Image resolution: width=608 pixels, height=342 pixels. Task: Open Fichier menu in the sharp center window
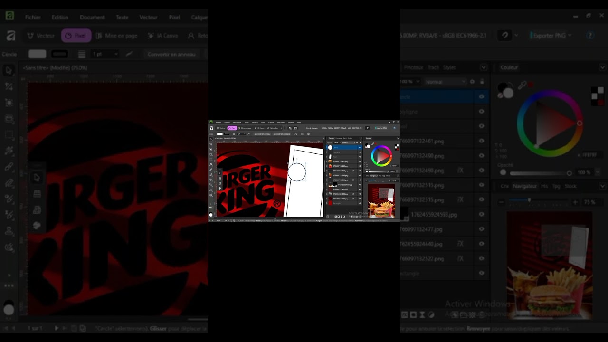pyautogui.click(x=218, y=123)
